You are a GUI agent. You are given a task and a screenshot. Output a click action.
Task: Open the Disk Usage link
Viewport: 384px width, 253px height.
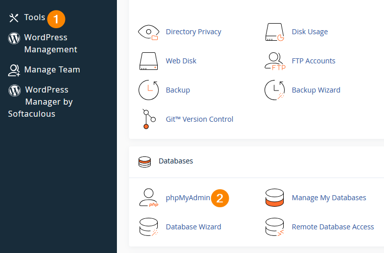click(310, 32)
